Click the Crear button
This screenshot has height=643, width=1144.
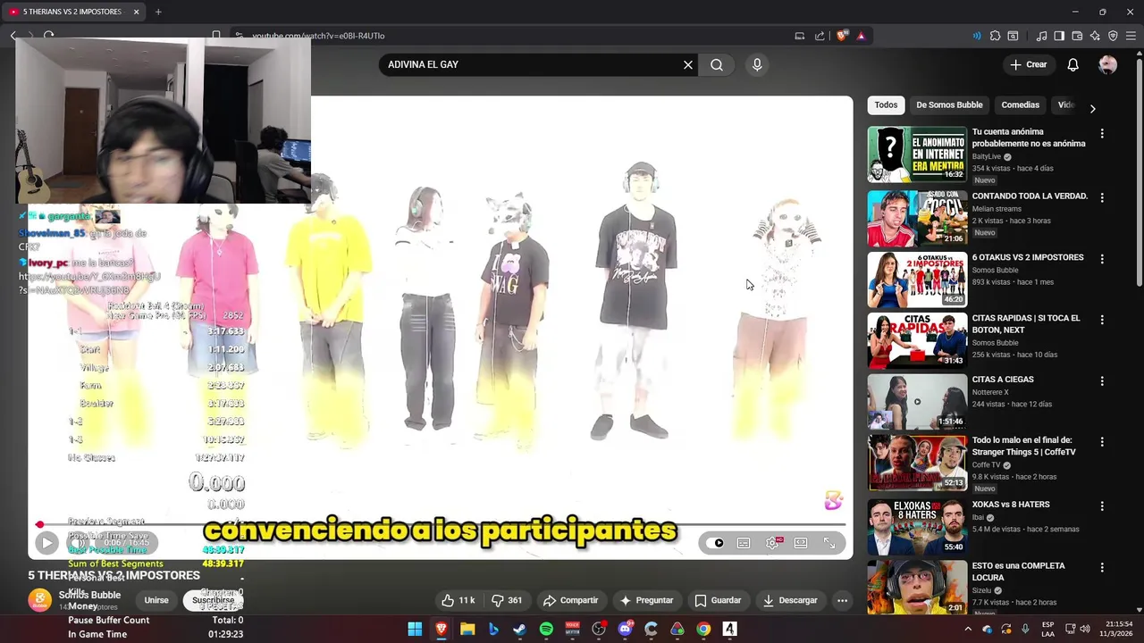click(1028, 64)
